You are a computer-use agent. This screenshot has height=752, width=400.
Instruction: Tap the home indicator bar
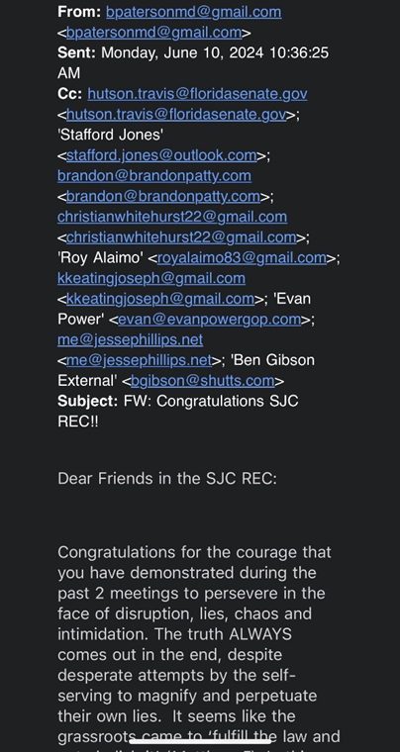tap(200, 740)
